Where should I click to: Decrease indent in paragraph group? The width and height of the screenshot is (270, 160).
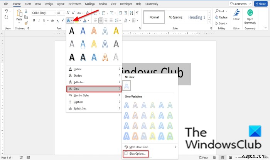click(x=121, y=13)
